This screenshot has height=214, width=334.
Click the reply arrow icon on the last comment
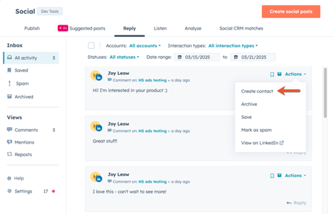tap(289, 203)
